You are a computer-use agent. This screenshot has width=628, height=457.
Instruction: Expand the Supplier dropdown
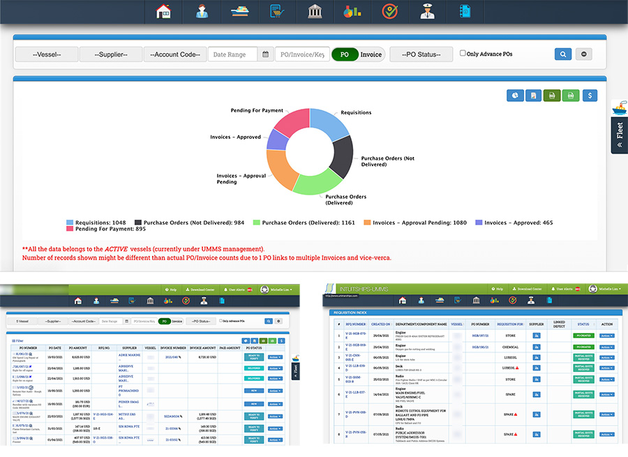pos(111,54)
